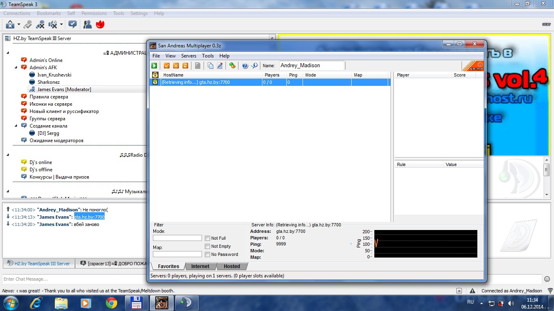This screenshot has height=311, width=554.
Task: Click the warning triangle in TeamSpeak status bar
Action: (472, 291)
